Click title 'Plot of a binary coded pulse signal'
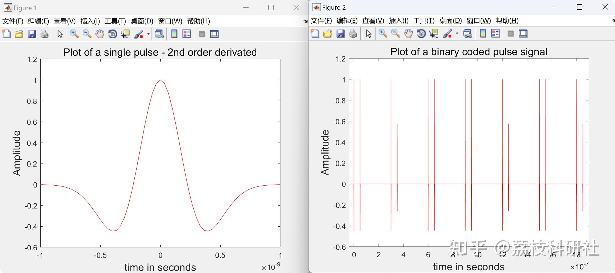Screen dimensions: 615x273 pos(469,52)
